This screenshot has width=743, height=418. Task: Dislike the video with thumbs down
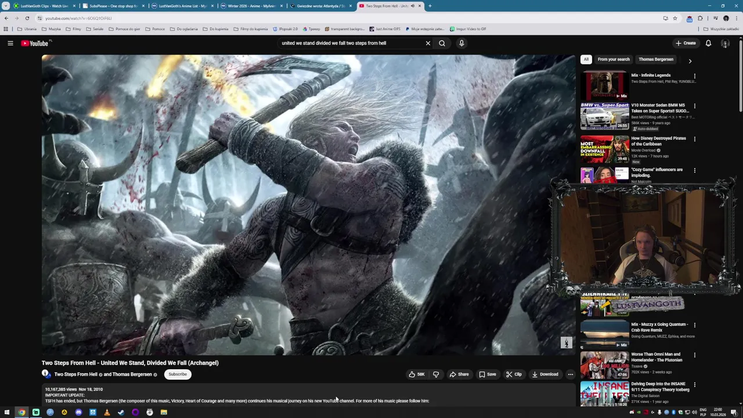(x=436, y=374)
